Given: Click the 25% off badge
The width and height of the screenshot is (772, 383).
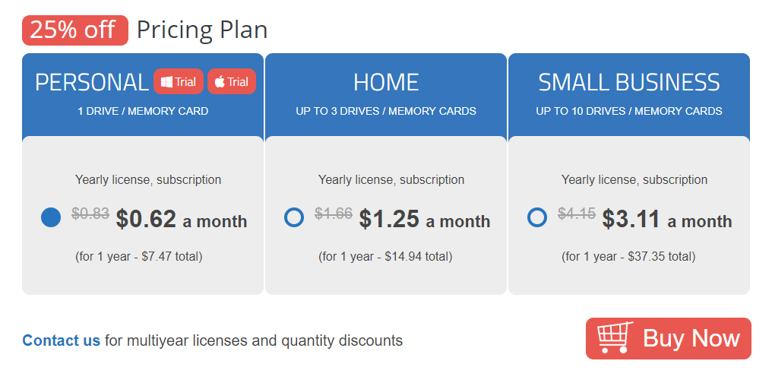Looking at the screenshot, I should click(74, 30).
